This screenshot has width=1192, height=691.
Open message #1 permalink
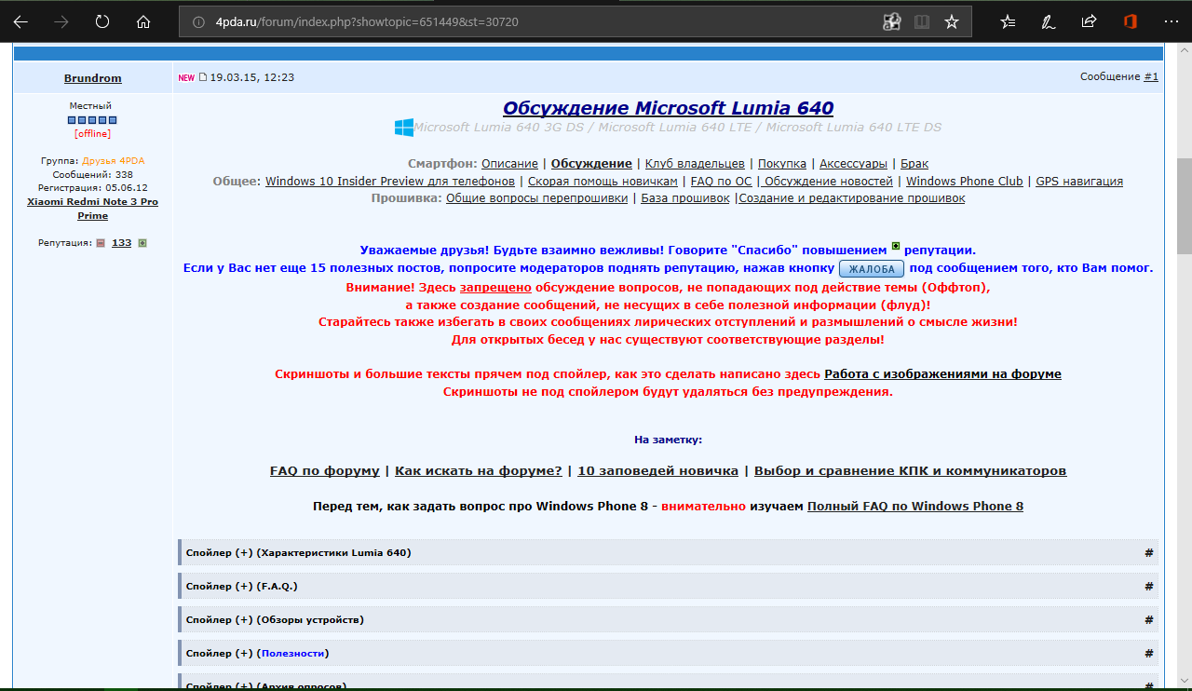pos(1151,77)
